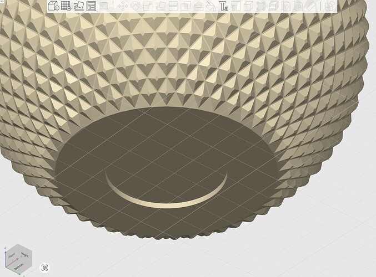Viewport: 376px width, 277px height.
Task: Click the move arrows tool
Action: click(123, 6)
